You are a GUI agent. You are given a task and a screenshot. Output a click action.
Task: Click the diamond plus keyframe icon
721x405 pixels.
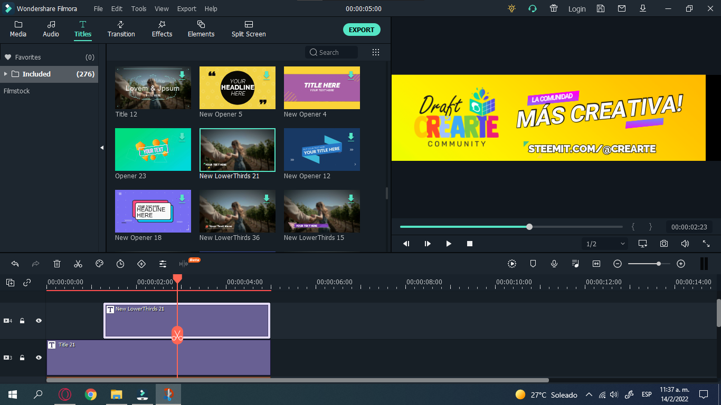(x=141, y=264)
